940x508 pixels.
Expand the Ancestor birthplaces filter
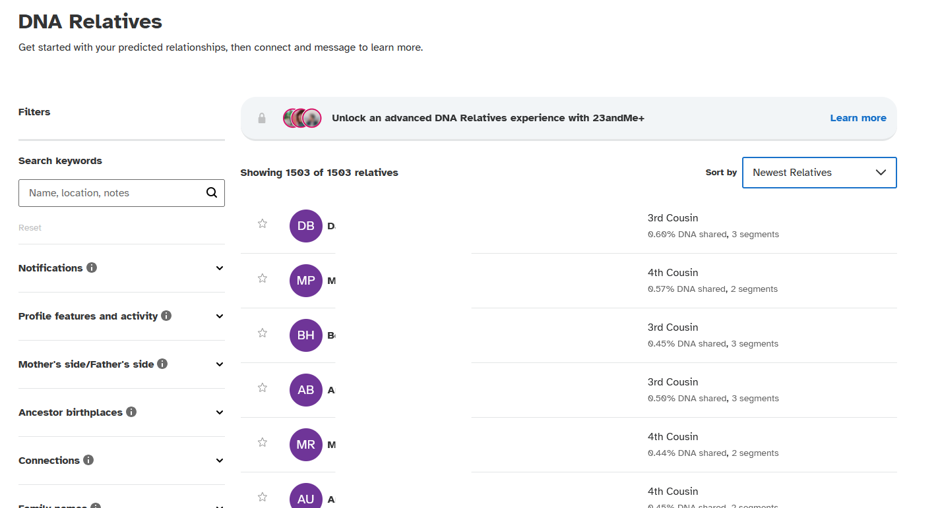click(220, 412)
